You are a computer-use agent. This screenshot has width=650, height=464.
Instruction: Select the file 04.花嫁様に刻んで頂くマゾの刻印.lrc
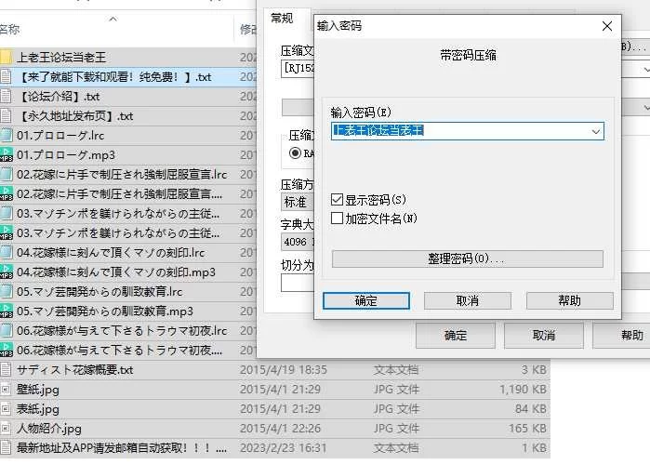[x=111, y=253]
